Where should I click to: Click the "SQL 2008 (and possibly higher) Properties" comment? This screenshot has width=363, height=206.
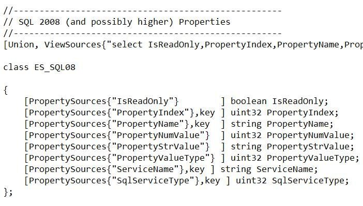pos(116,22)
